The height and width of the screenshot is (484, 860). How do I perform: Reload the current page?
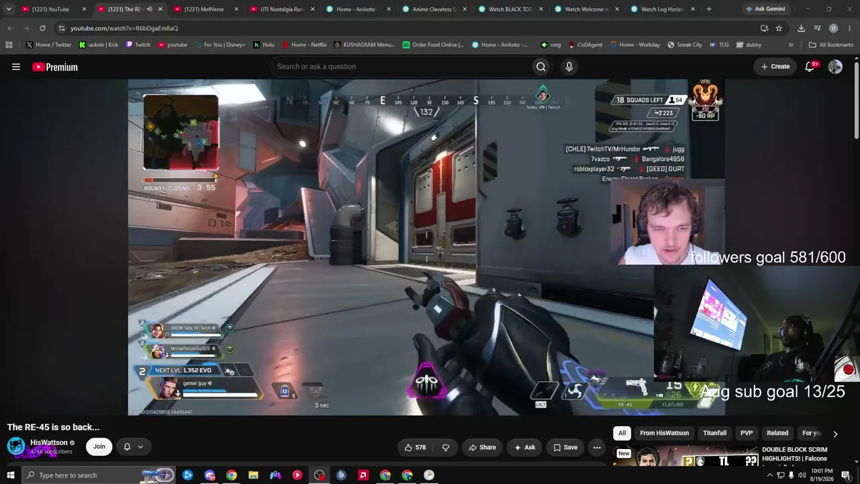42,28
